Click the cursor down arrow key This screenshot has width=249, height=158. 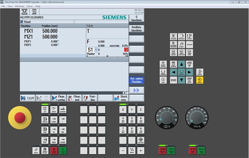(x=181, y=80)
